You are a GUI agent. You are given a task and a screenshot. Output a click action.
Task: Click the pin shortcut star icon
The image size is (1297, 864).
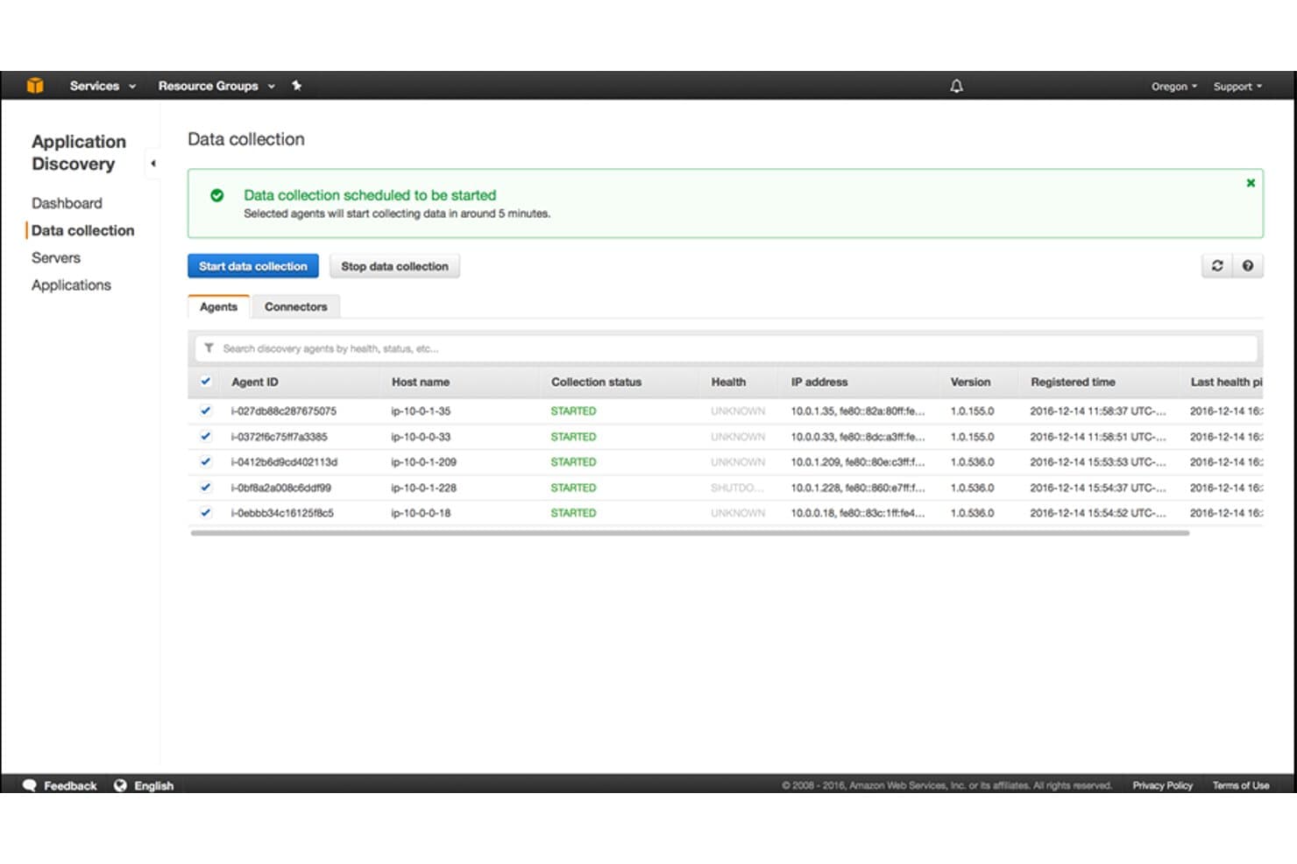[296, 86]
